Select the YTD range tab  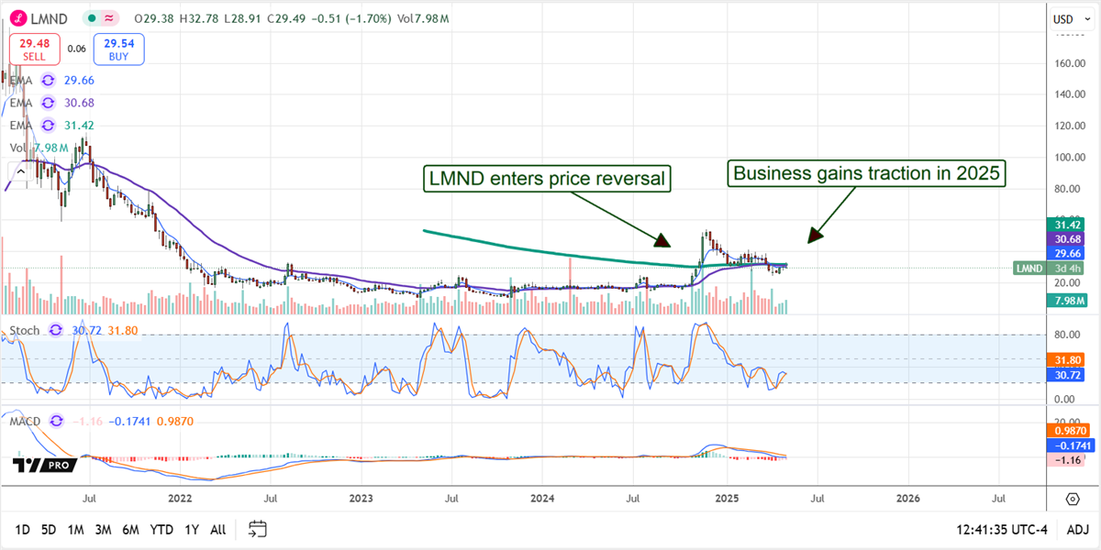160,530
